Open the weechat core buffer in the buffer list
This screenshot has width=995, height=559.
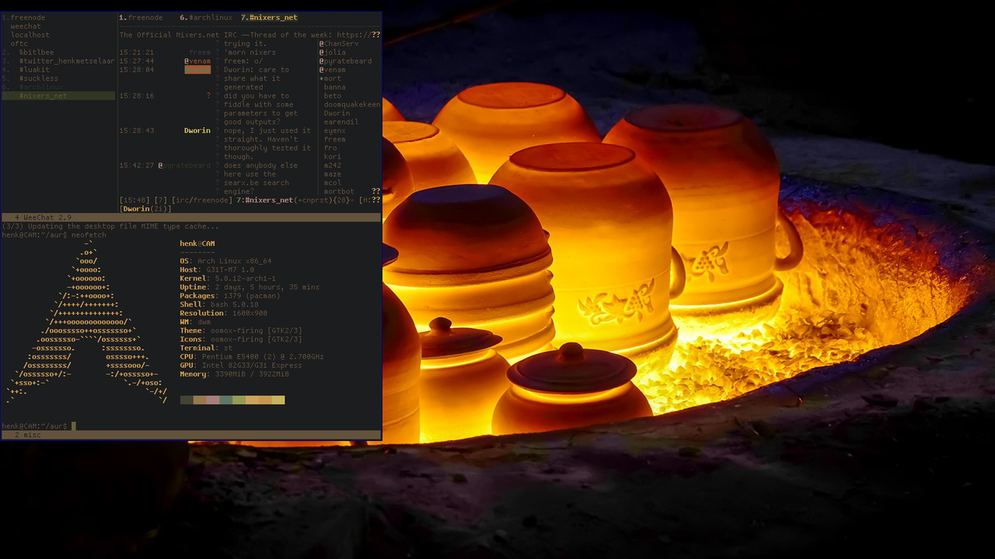pyautogui.click(x=26, y=26)
